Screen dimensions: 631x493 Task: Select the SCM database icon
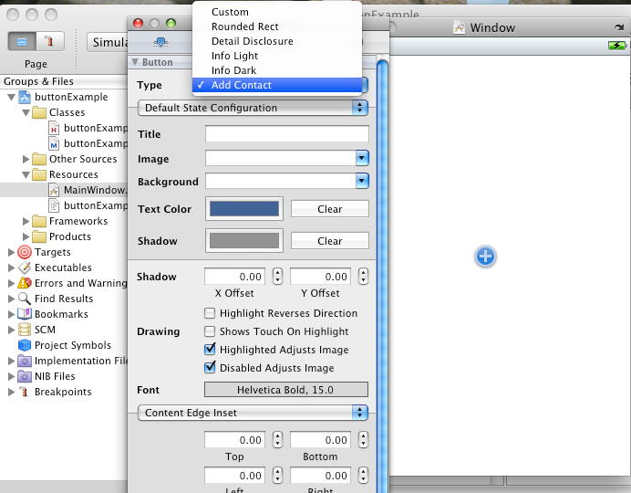click(25, 330)
